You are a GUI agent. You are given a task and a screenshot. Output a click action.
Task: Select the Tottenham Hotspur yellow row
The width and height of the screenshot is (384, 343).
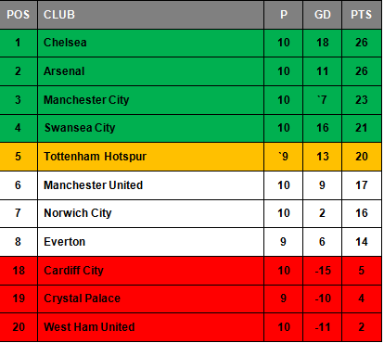click(x=190, y=157)
